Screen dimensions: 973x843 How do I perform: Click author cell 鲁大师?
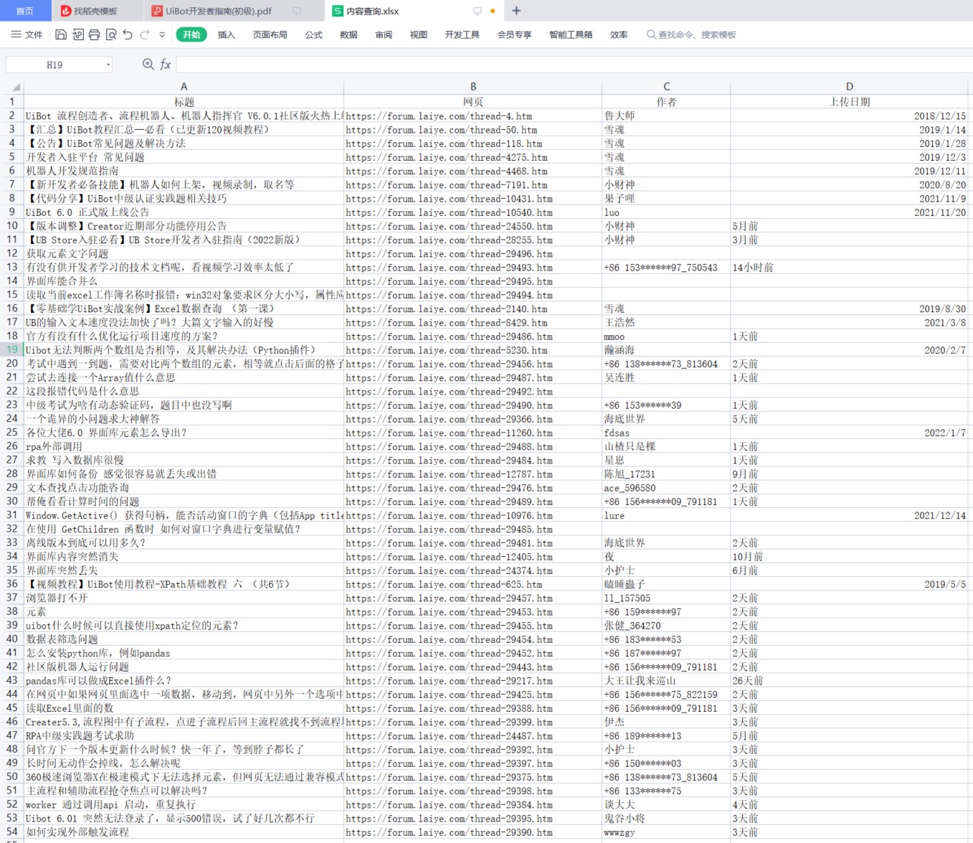[x=667, y=116]
